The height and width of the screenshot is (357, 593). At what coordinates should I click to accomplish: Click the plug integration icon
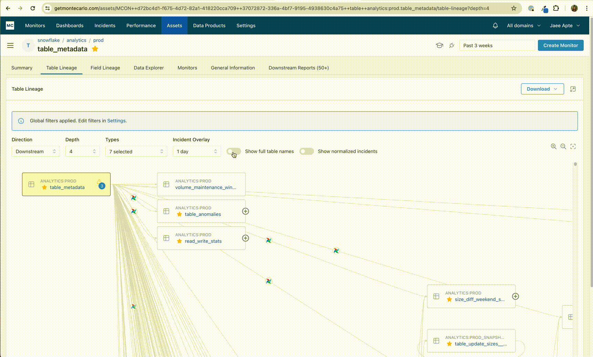(x=452, y=45)
